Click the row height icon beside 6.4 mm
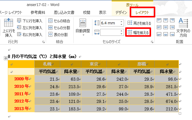Image resolution: width=192 pixels, height=120 pixels. click(x=97, y=23)
